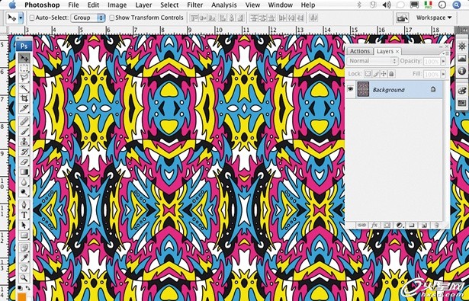Open the tool preset picker arrow
Screen dimensions: 469x301
point(21,18)
